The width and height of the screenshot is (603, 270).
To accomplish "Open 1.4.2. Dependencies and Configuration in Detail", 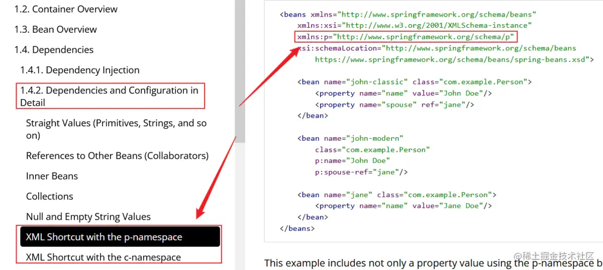I will tap(110, 96).
